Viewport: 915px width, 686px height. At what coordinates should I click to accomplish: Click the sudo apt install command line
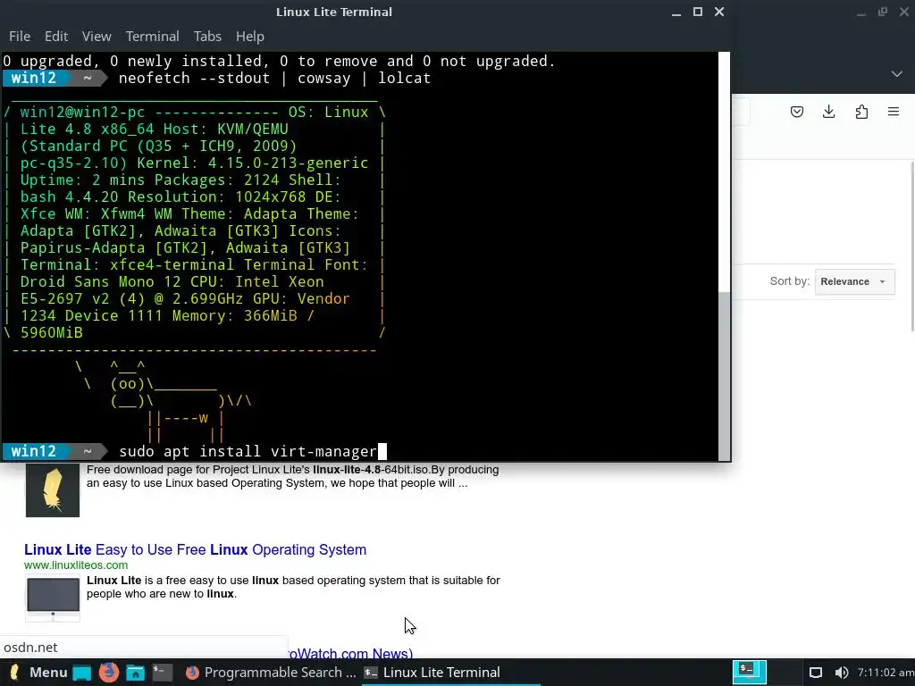click(x=248, y=451)
